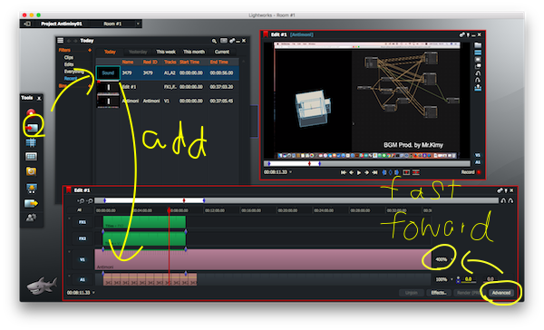Toggle A1 track selector in timeline
Screen dimensions: 544x330
tap(83, 279)
